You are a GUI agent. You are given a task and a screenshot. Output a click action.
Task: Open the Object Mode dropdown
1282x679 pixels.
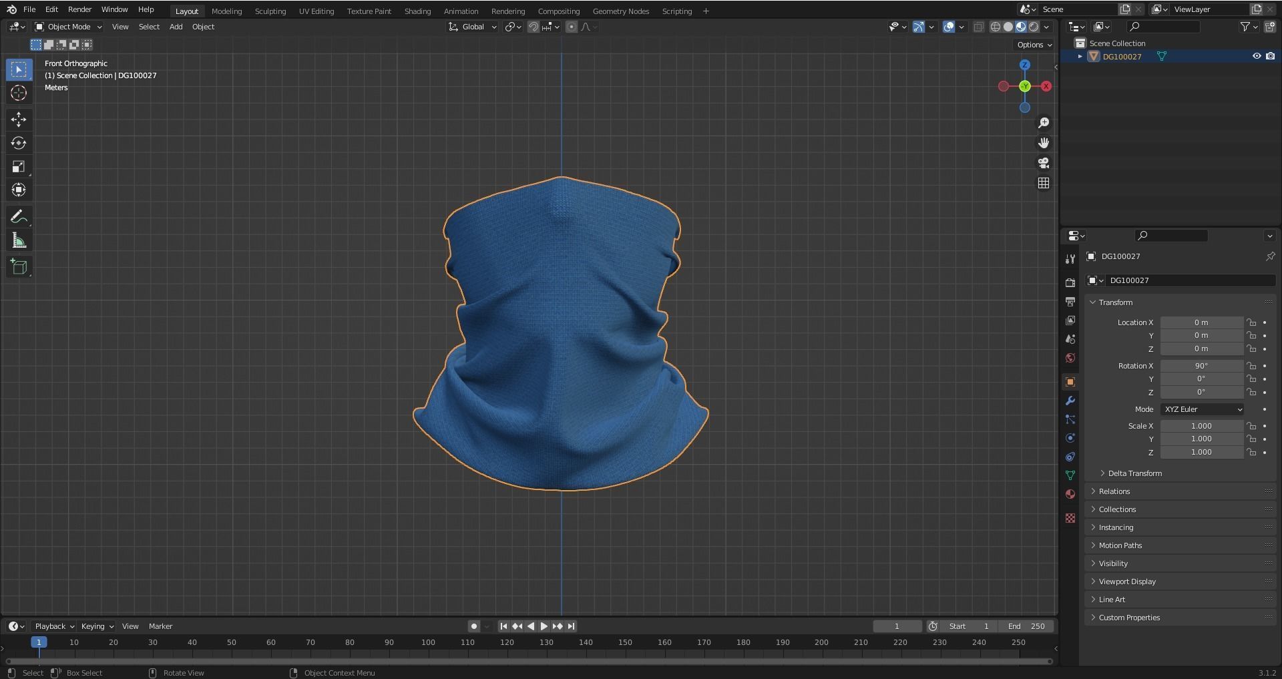click(68, 27)
